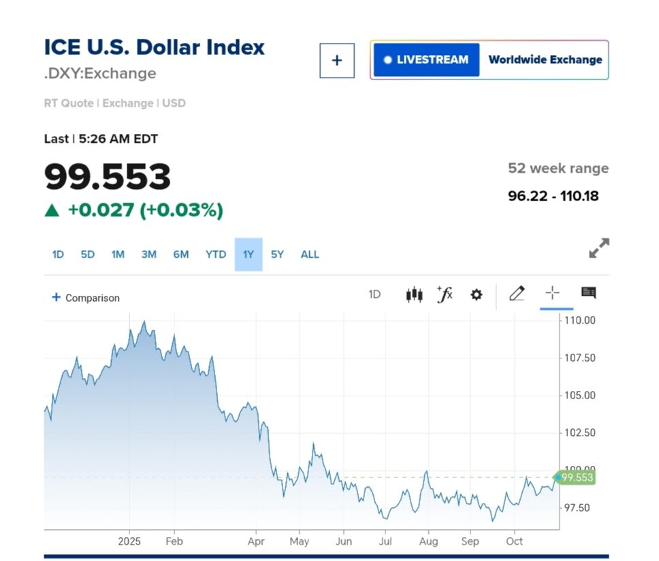
Task: Show year-to-date YTD range
Action: (x=216, y=254)
